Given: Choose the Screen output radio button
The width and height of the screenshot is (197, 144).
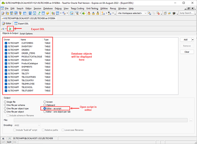Looking at the screenshot, I should [45, 102].
